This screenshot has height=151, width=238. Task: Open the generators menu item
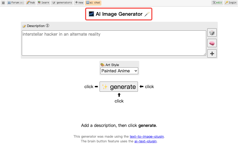coord(62,3)
